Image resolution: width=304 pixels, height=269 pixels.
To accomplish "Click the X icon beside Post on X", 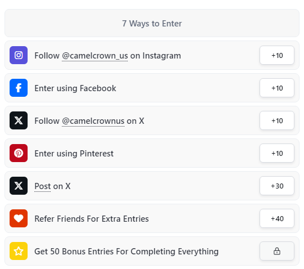I will [x=19, y=186].
